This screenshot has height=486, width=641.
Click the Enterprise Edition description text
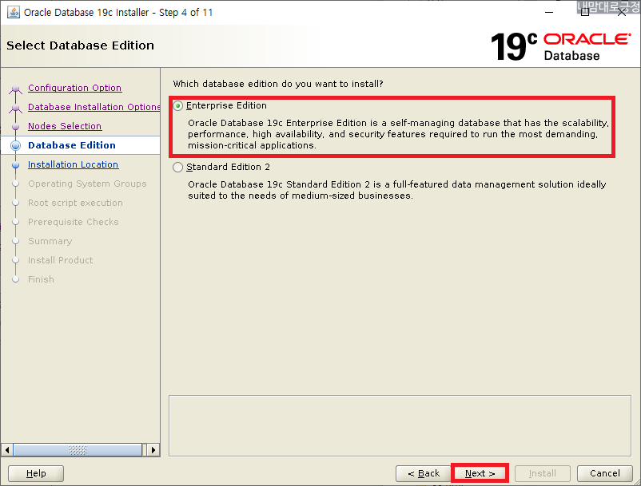point(398,134)
